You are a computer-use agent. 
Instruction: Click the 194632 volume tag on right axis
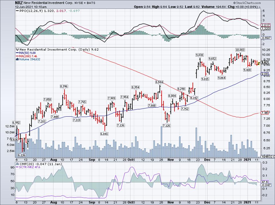click(268, 157)
